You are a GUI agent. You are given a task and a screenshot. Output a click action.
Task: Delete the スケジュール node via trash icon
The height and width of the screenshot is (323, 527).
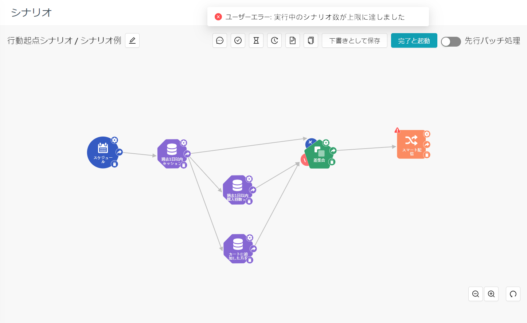(114, 164)
